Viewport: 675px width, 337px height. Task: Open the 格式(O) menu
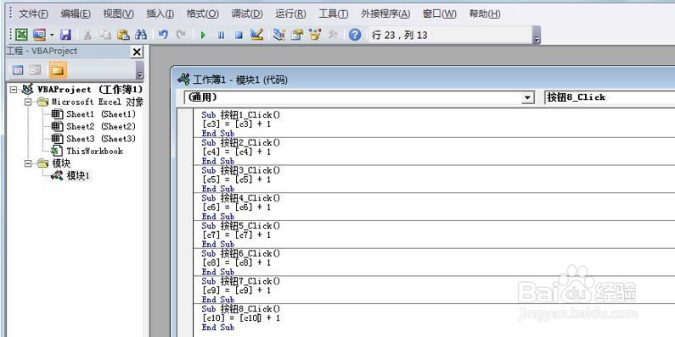(202, 14)
